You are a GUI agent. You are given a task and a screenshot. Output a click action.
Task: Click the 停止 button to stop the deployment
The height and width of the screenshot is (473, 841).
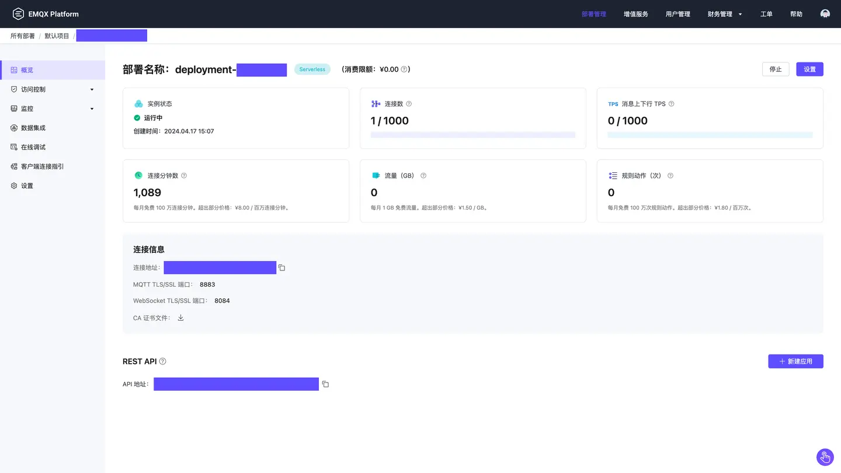pos(776,69)
